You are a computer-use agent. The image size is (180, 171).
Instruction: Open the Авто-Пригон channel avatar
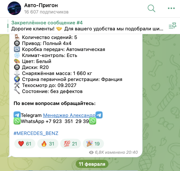(14, 8)
